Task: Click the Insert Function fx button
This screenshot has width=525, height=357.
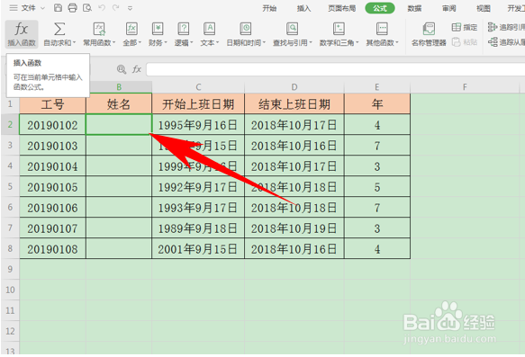Action: pyautogui.click(x=22, y=34)
